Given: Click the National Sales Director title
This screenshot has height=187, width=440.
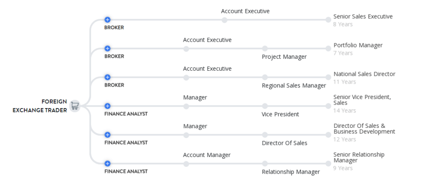Looking at the screenshot, I should click(x=364, y=74).
